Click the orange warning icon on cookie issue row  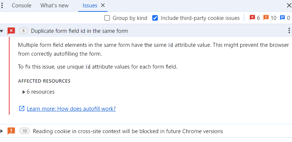[11, 131]
